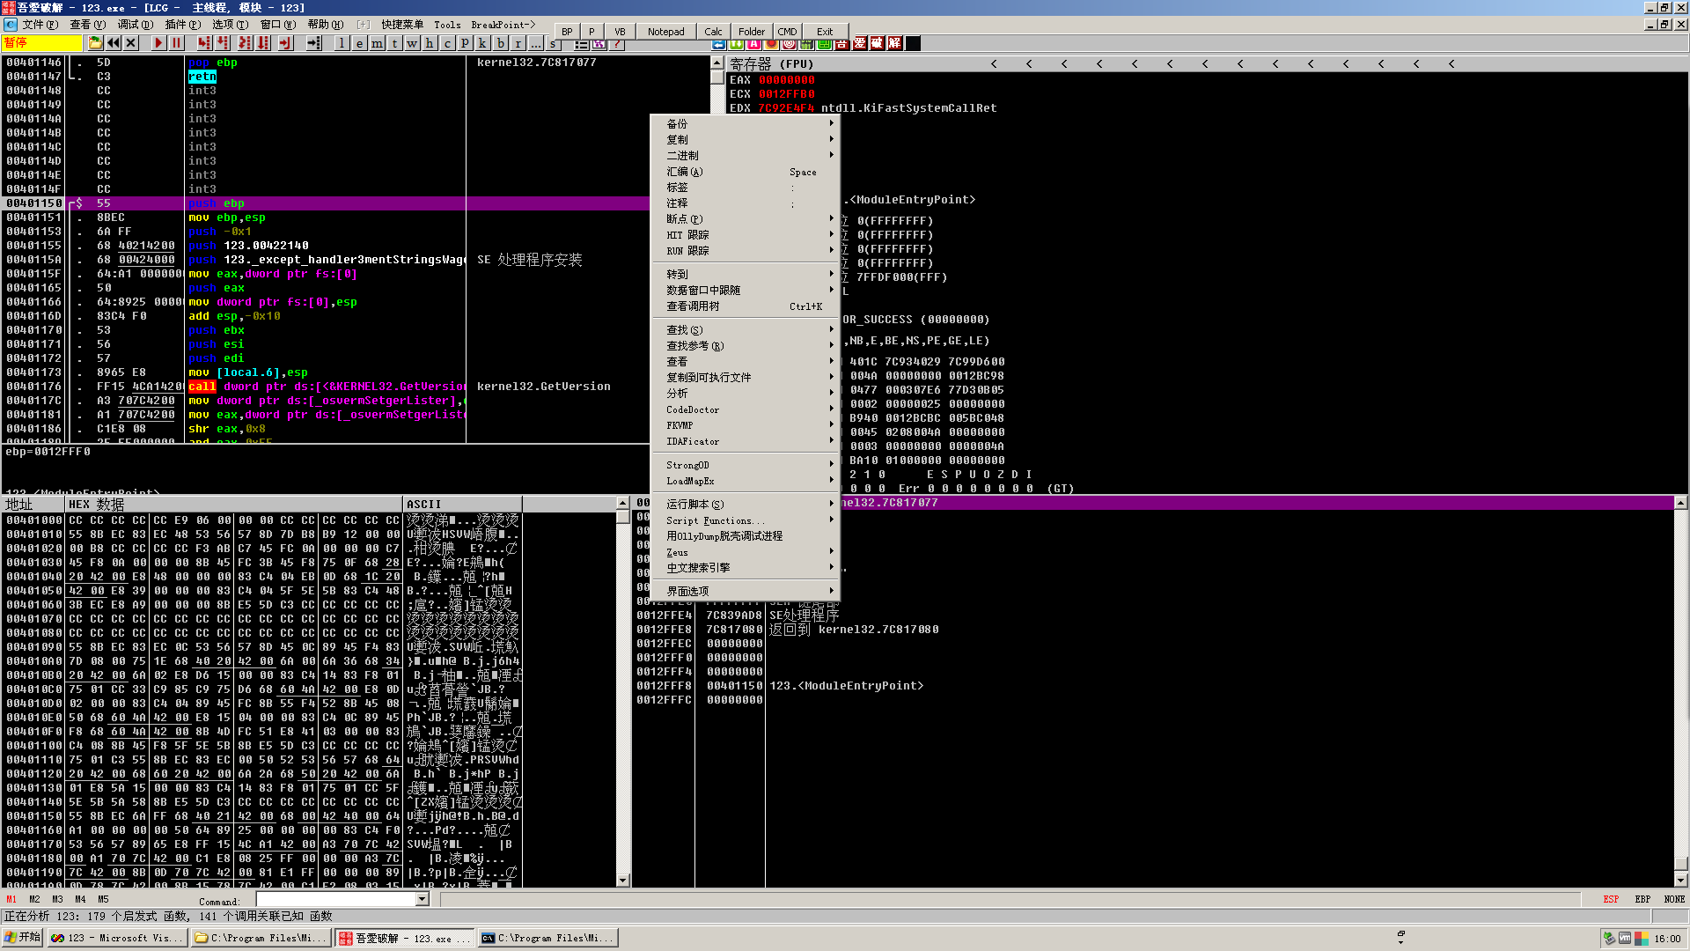Click the Step into toolbar icon
1690x951 pixels.
point(204,43)
